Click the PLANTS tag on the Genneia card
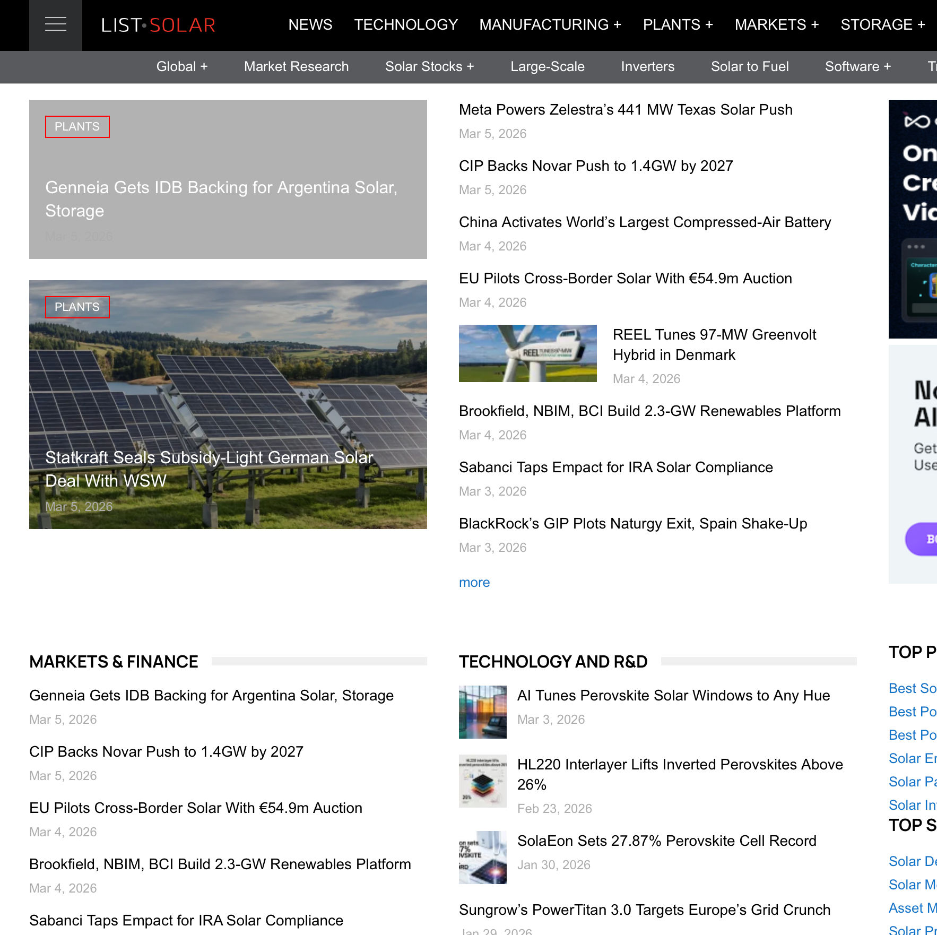Screen dimensions: 937x935 tap(77, 127)
